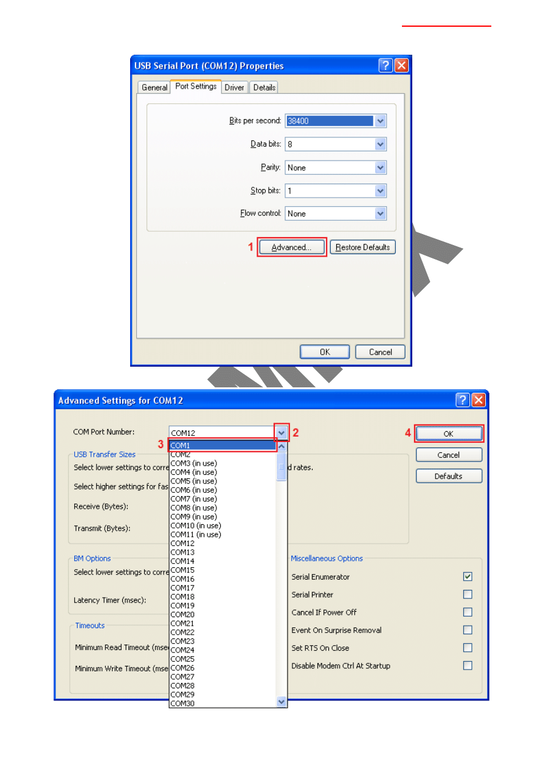Close the Advanced Settings for COM12 dialog

(479, 400)
